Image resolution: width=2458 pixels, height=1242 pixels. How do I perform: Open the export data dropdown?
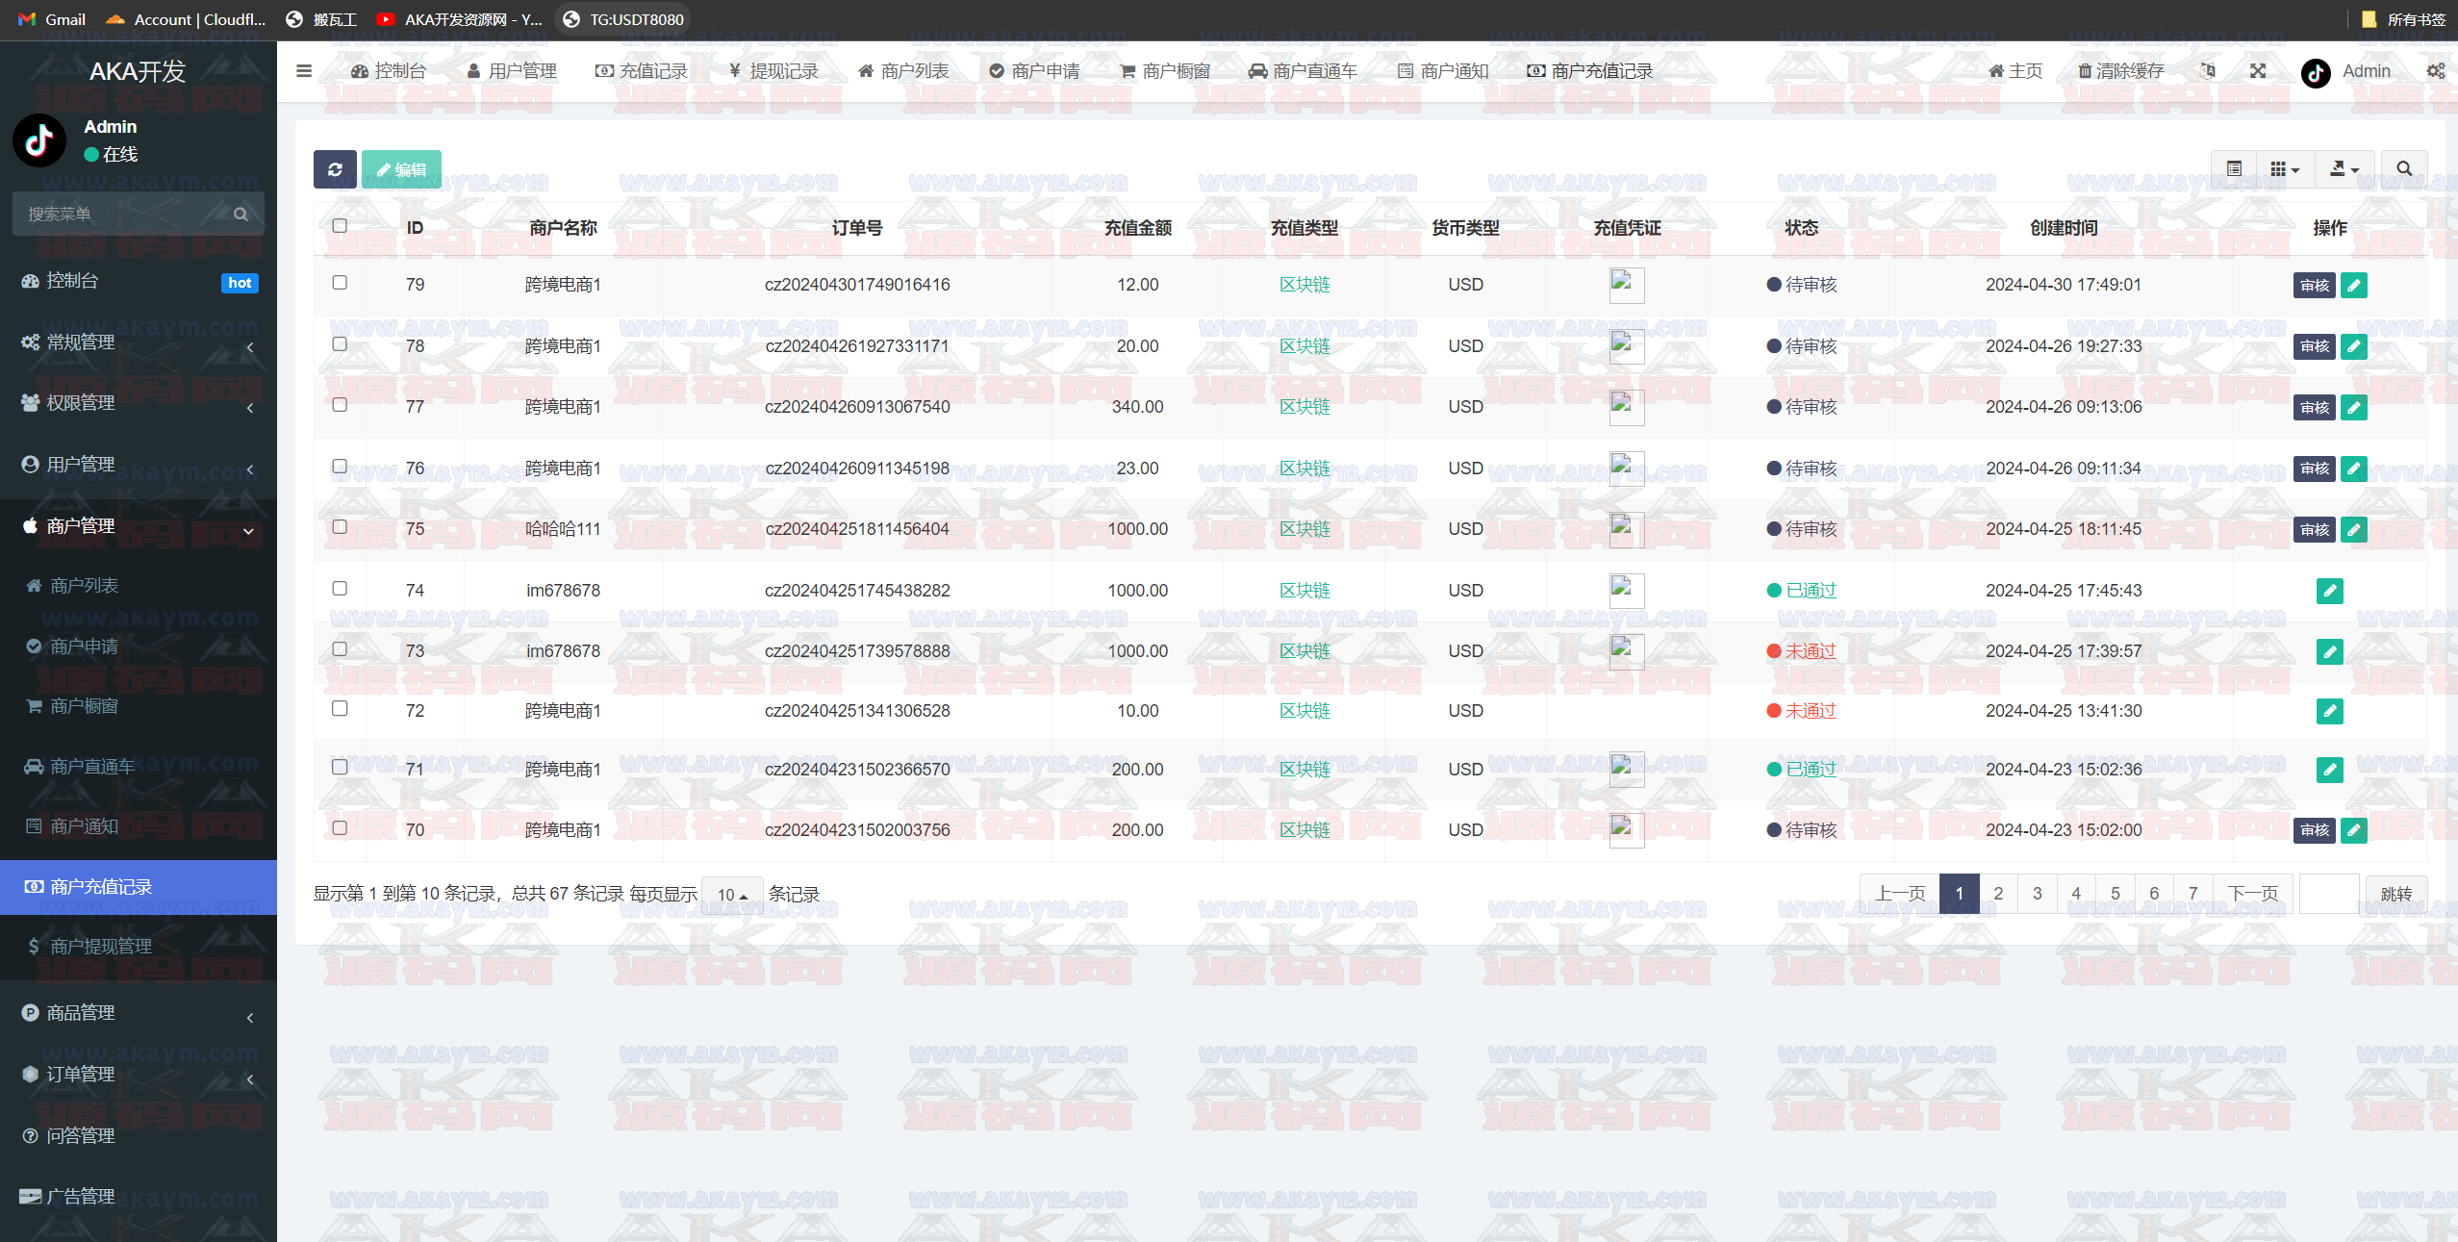(x=2344, y=169)
